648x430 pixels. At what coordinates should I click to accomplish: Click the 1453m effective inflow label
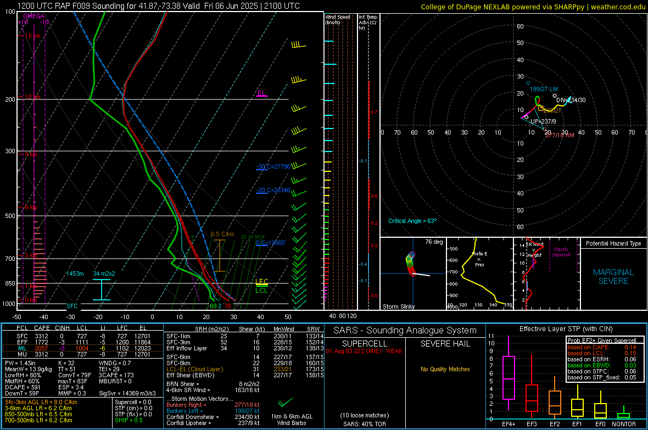[x=75, y=273]
